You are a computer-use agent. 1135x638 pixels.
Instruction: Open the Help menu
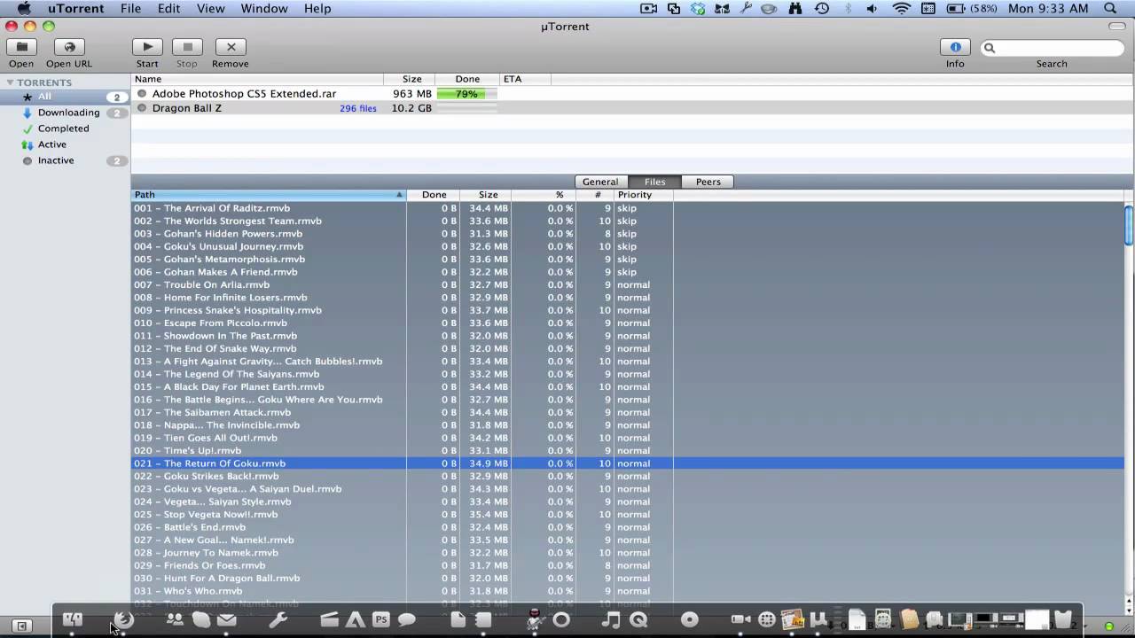317,8
